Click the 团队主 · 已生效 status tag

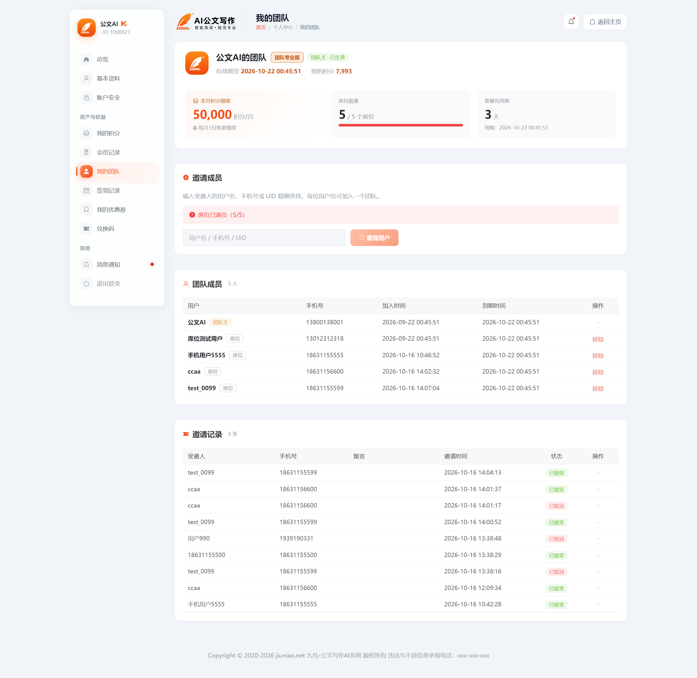point(328,57)
